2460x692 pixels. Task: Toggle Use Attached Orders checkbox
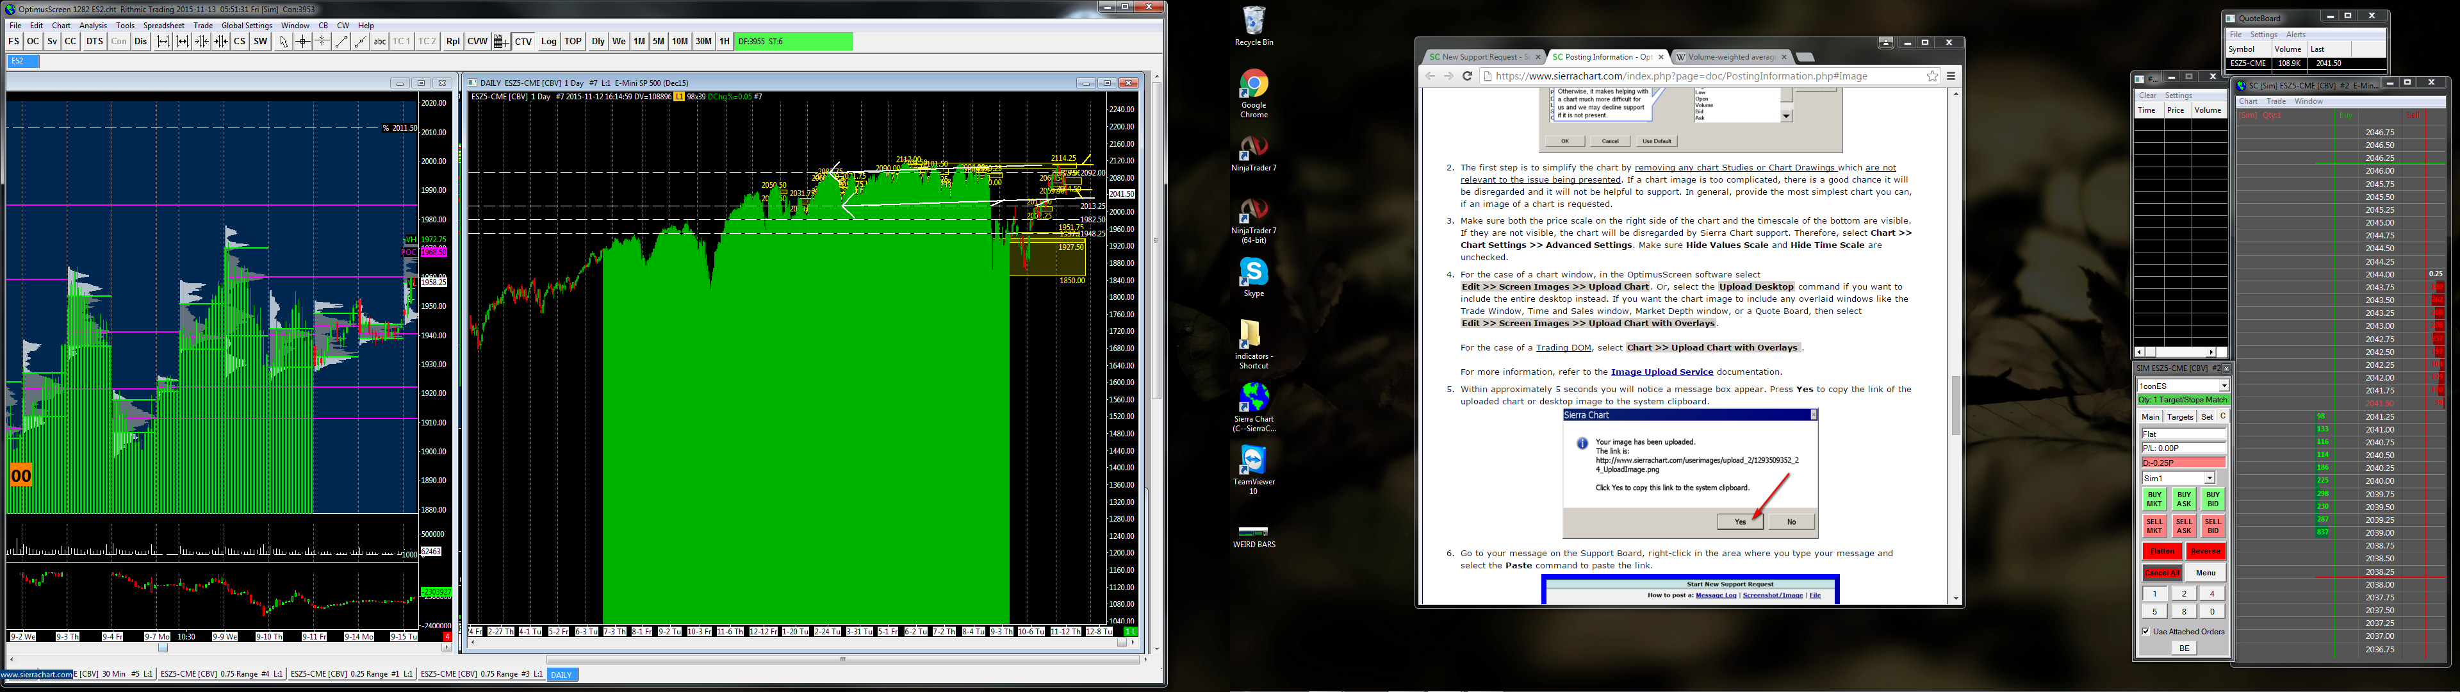(2146, 632)
